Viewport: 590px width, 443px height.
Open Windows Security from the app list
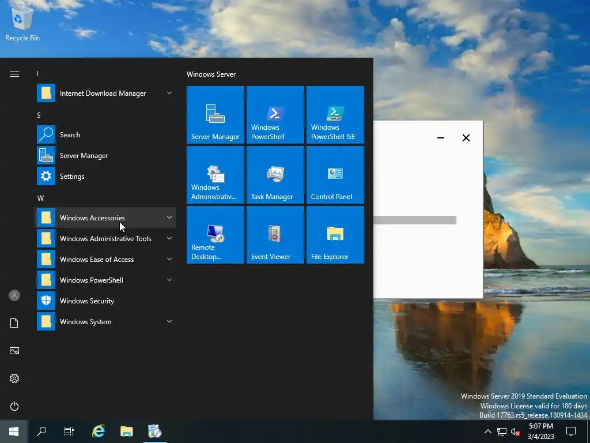(106, 301)
